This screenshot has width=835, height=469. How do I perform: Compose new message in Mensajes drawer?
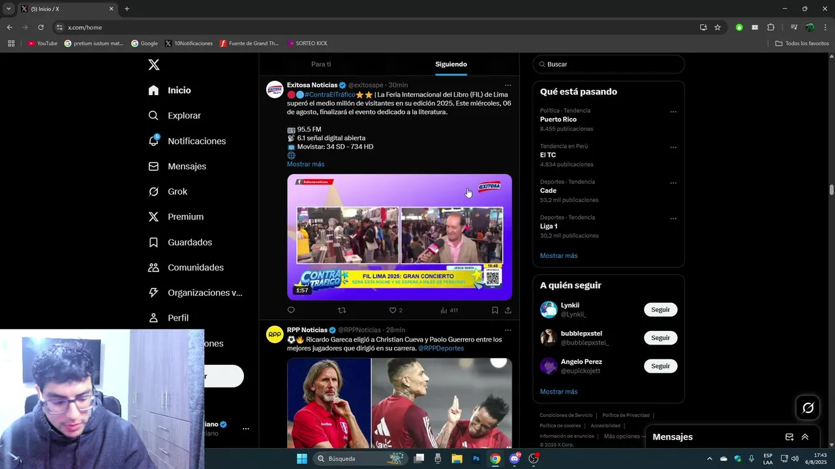[x=789, y=437]
